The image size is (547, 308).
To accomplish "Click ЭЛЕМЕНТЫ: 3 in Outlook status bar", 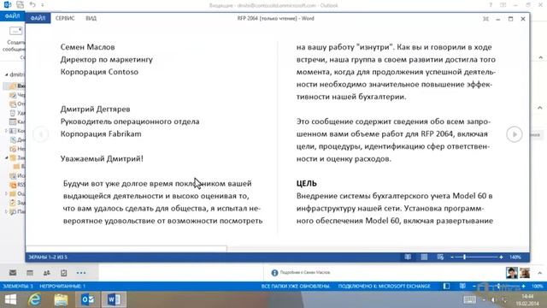I will [18, 286].
